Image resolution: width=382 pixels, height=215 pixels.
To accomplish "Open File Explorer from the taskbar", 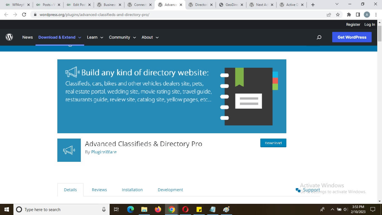I will coord(144,209).
